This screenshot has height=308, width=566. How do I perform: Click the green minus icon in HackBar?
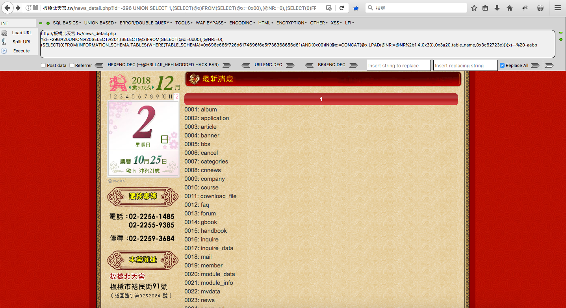(41, 23)
